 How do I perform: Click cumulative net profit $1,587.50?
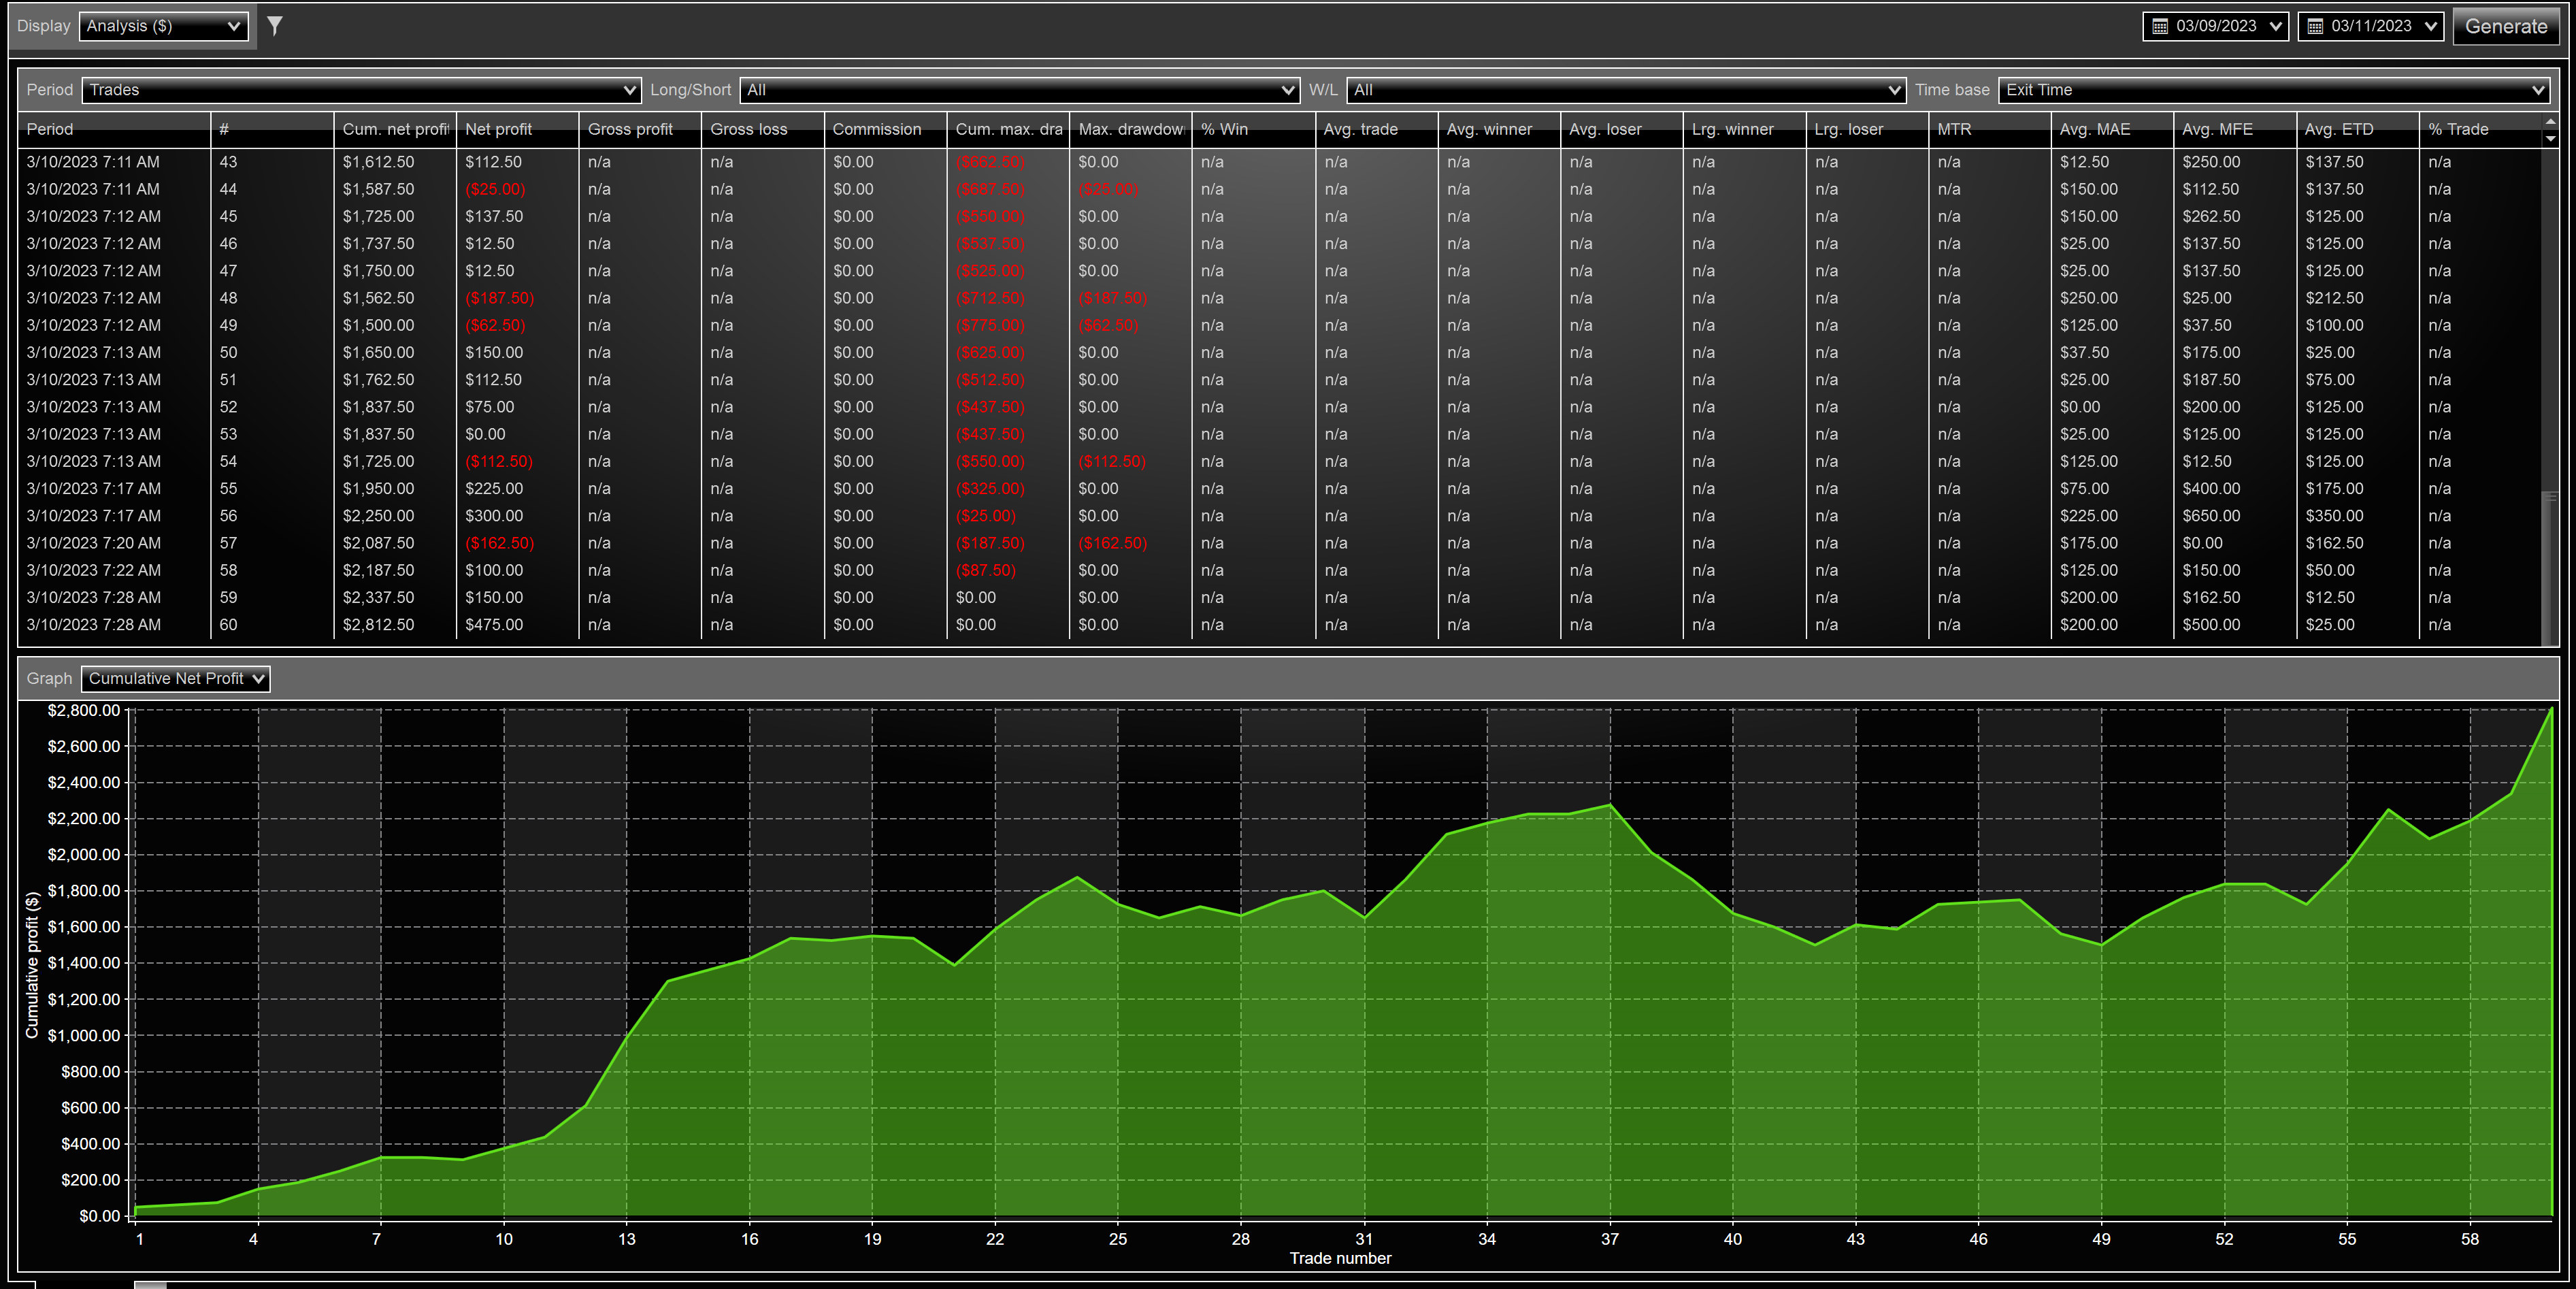[395, 189]
